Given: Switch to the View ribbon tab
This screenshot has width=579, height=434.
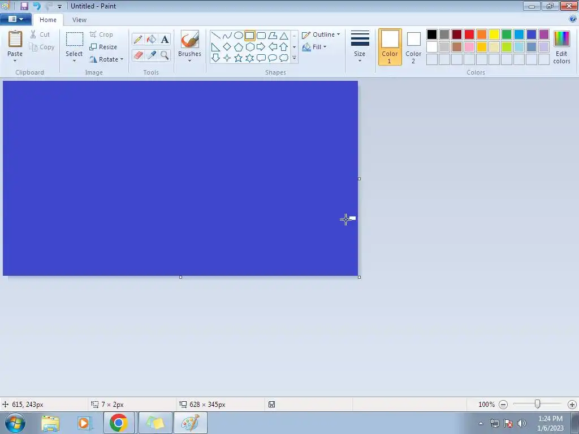Looking at the screenshot, I should (x=79, y=20).
